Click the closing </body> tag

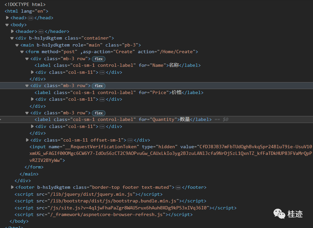click(x=19, y=221)
